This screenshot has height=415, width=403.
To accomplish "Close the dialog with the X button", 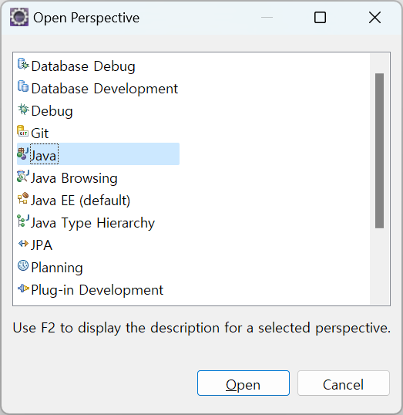I will 374,18.
